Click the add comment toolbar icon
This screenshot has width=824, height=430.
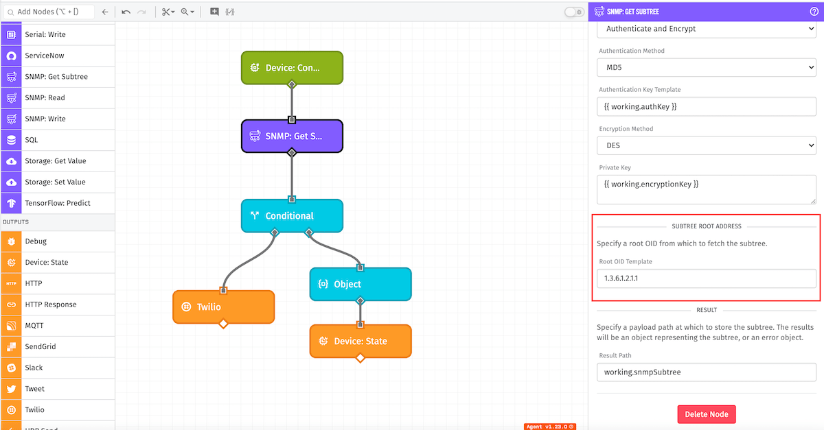click(215, 12)
